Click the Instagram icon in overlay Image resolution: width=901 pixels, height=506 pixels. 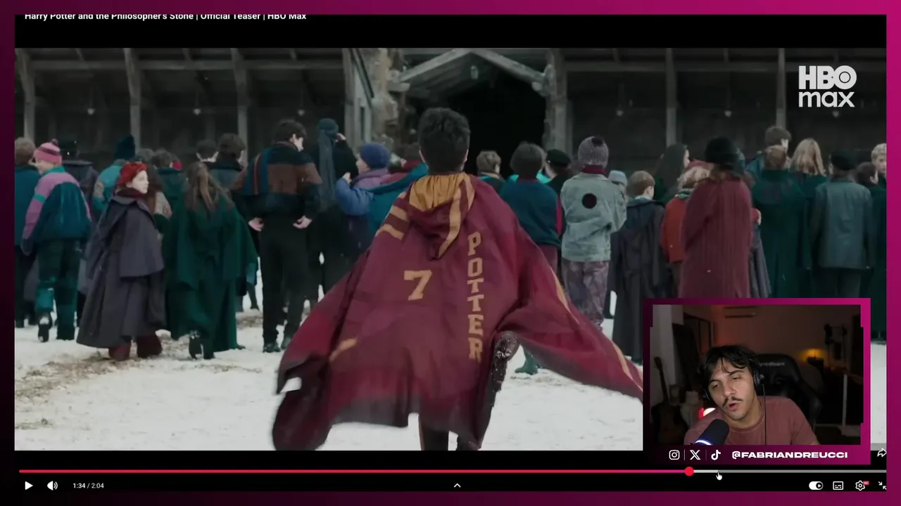pos(674,455)
